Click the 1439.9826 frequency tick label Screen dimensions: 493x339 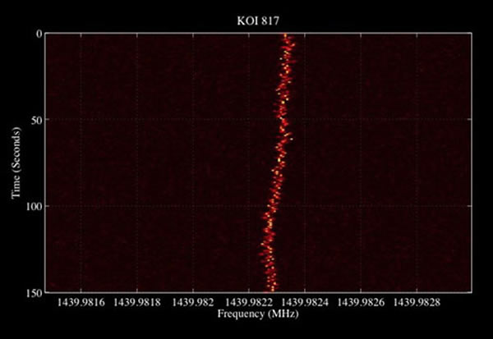click(362, 304)
